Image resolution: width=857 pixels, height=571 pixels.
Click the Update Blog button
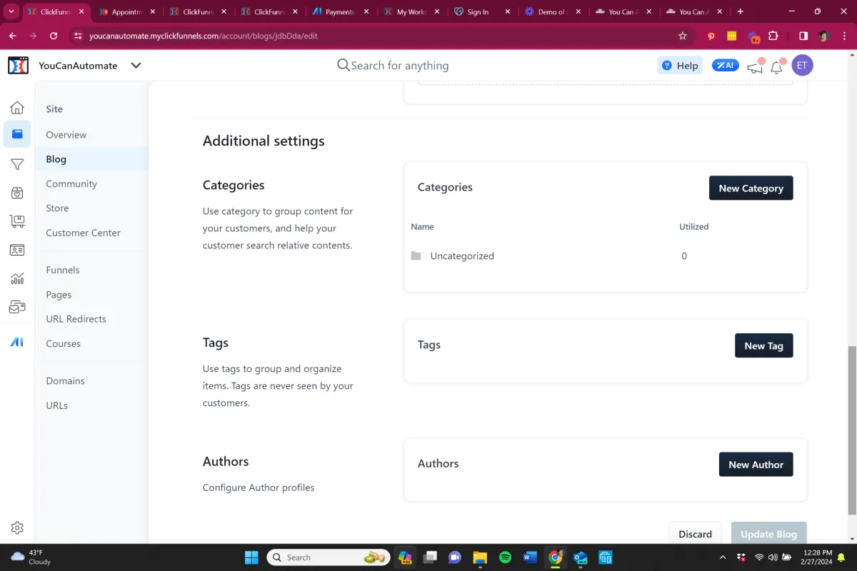(x=768, y=534)
